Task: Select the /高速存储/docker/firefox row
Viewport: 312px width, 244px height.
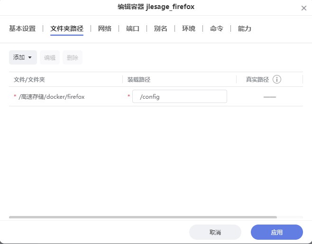Action: [156, 96]
